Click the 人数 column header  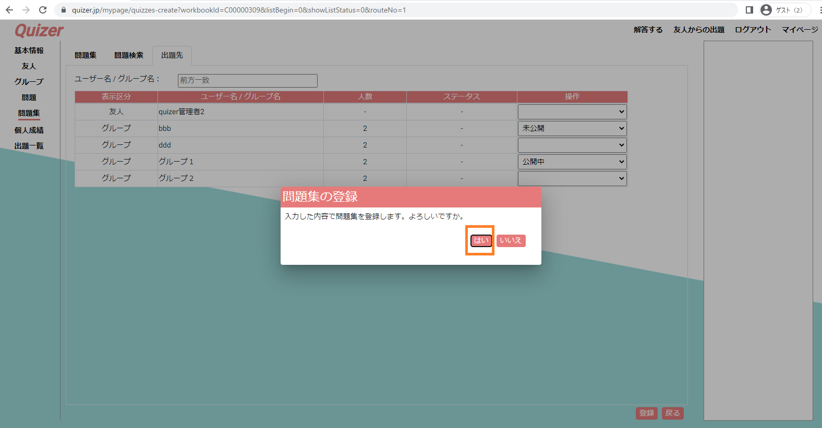(365, 96)
